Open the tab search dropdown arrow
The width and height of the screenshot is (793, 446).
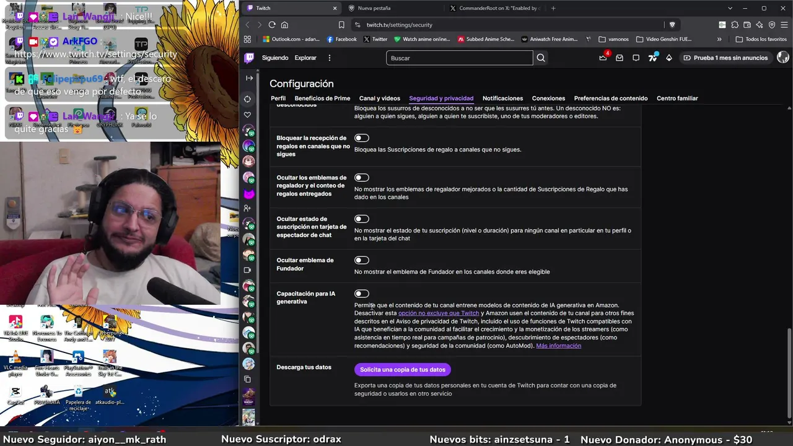click(730, 8)
